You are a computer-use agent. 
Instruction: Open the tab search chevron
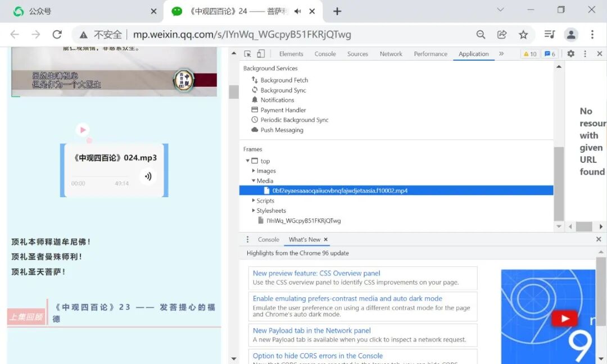point(500,10)
